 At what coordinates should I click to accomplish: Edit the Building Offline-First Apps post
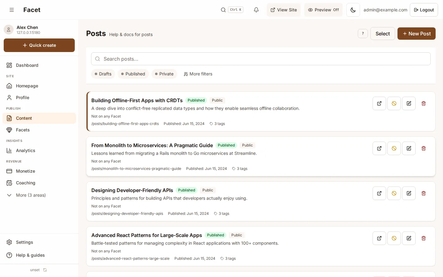point(409,103)
